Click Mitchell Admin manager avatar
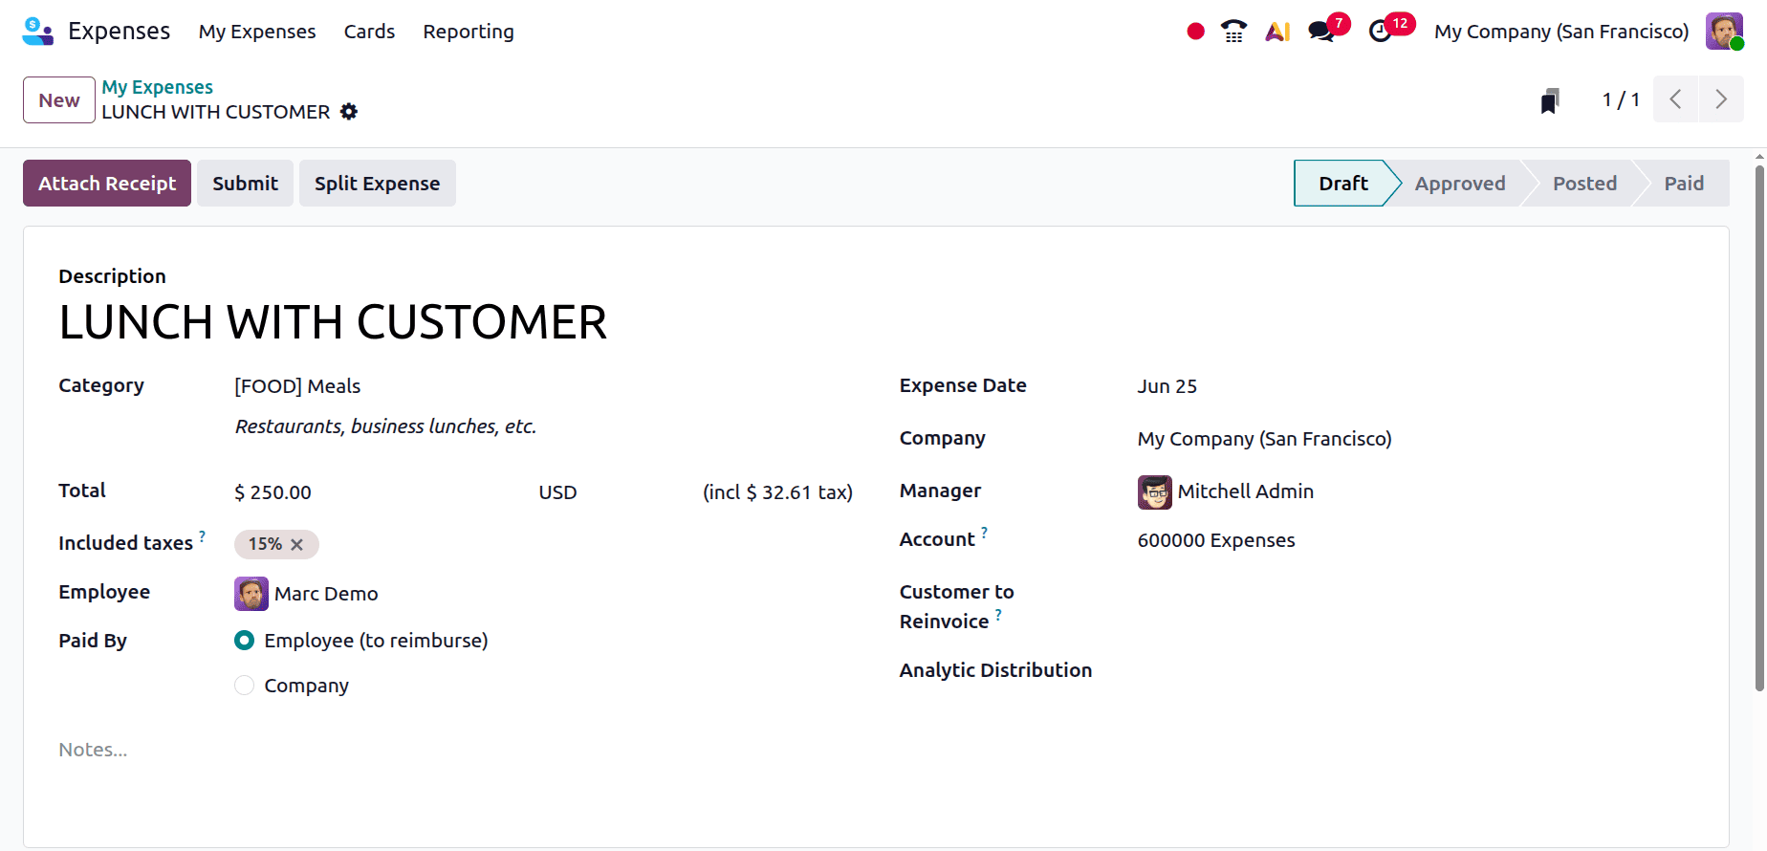Screen dimensions: 1767x851 click(x=1155, y=492)
